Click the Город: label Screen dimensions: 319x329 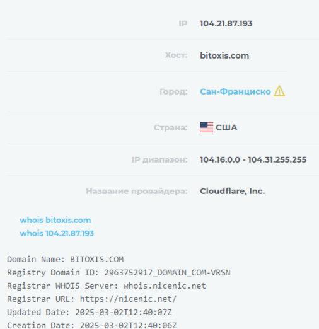click(x=173, y=92)
